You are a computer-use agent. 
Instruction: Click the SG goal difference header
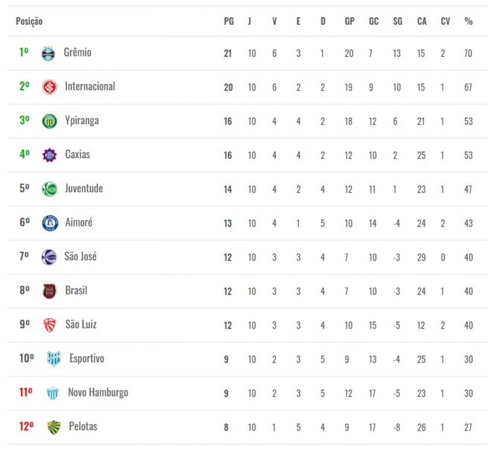[x=397, y=21]
